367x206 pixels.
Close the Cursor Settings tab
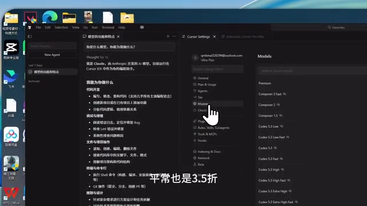[214, 37]
